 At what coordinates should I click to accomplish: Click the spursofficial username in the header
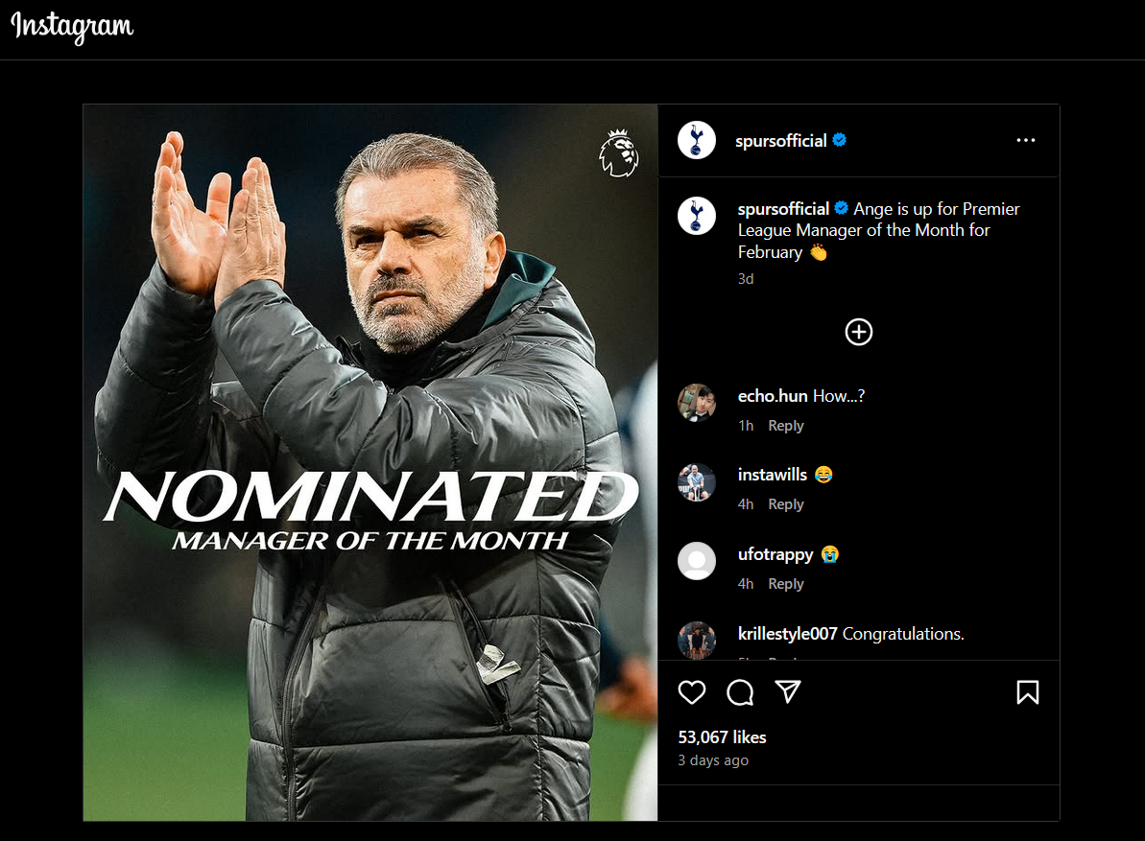pos(780,141)
